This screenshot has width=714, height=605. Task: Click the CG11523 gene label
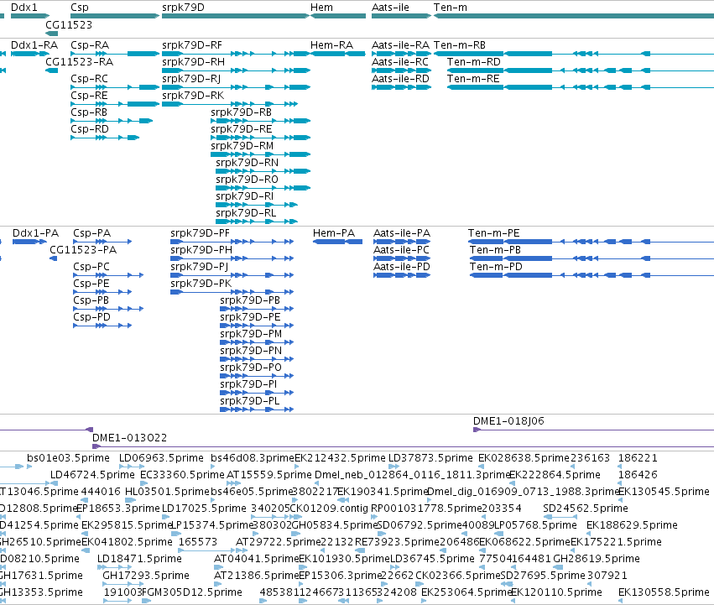[x=69, y=24]
